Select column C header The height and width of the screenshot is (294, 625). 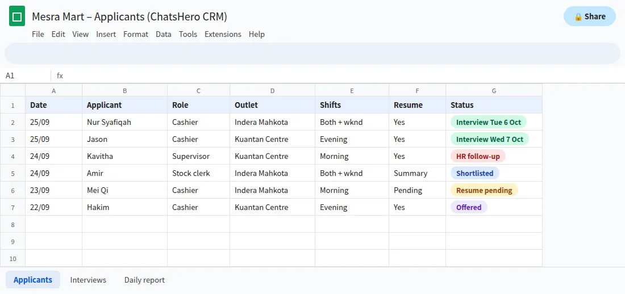pos(198,90)
